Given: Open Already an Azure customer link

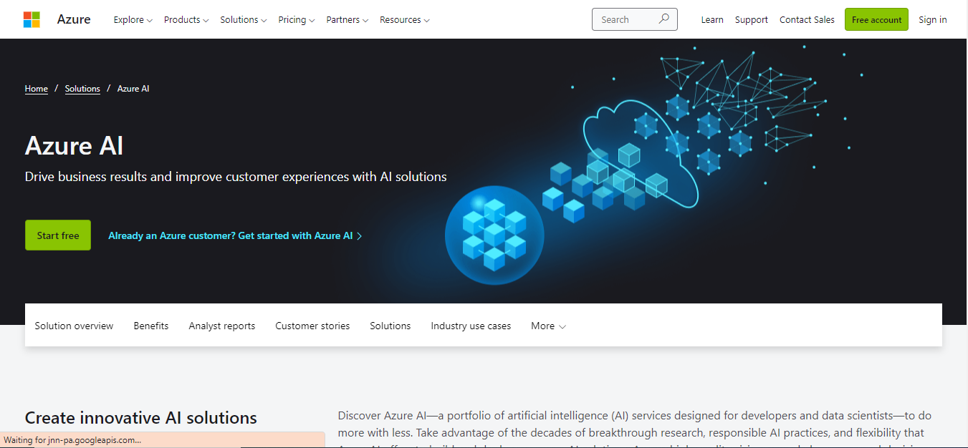Looking at the screenshot, I should [235, 235].
